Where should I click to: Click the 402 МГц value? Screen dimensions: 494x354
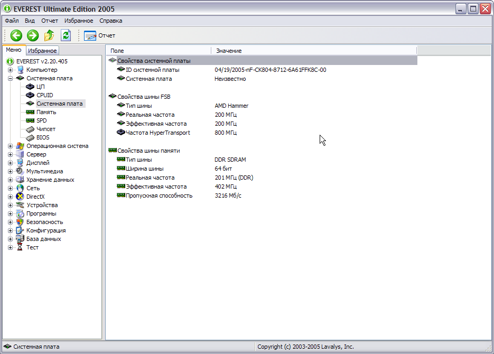[x=226, y=187]
